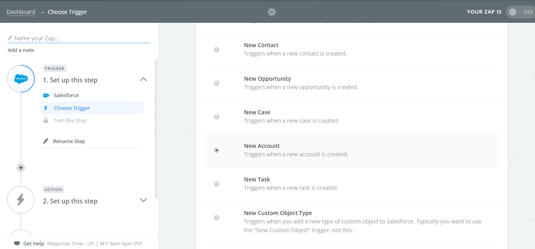Viewport: 535px width, 249px height.
Task: Click Rename Step in the sidebar
Action: click(69, 141)
